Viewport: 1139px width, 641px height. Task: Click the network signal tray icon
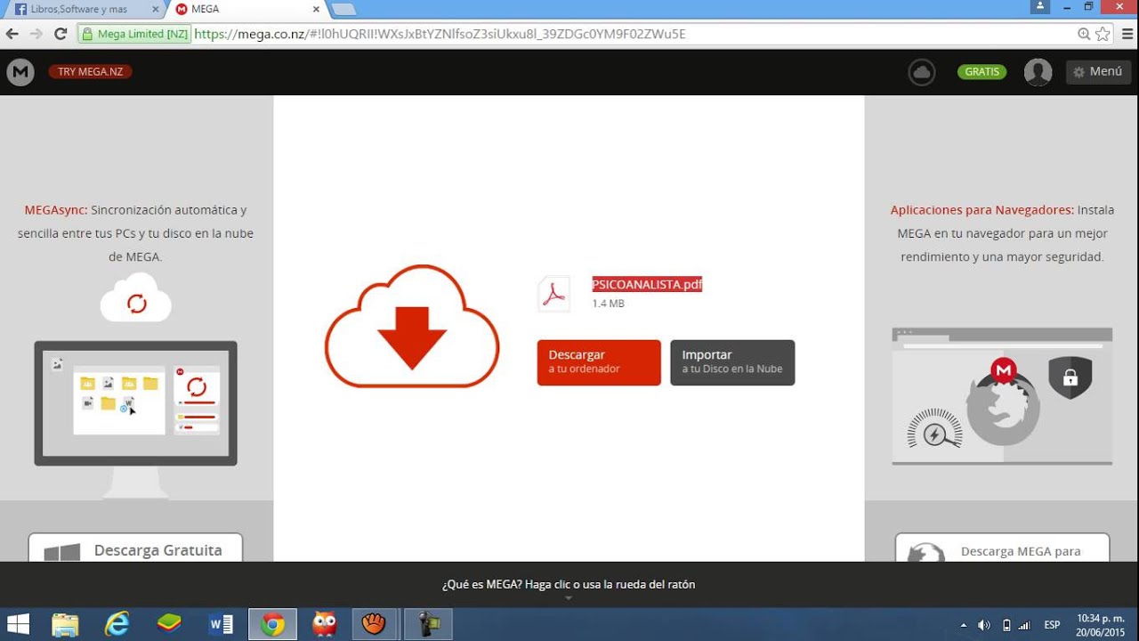click(1025, 625)
